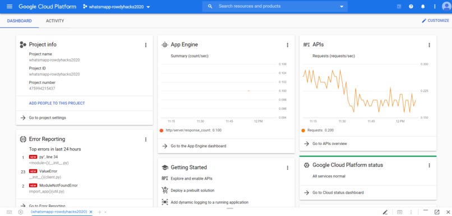This screenshot has height=216, width=452.
Task: Open the App Engine card options menu
Action: 287,45
